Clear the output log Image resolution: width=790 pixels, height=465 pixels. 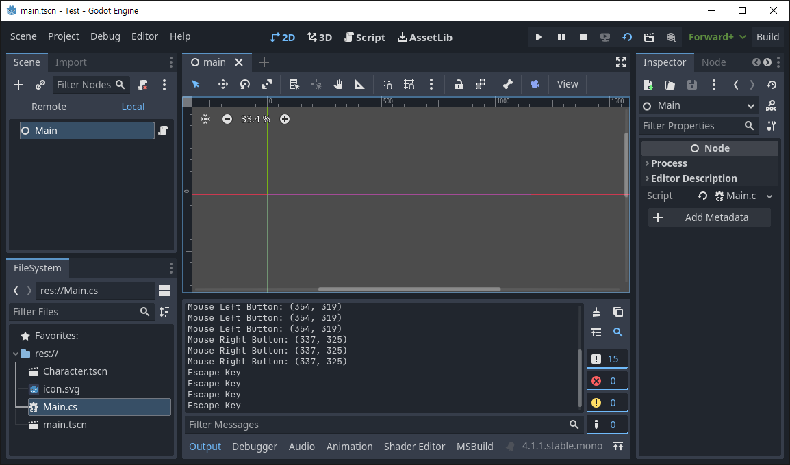click(x=596, y=312)
